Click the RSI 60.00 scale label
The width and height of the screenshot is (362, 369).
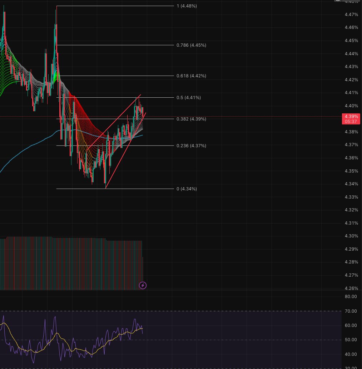(351, 326)
